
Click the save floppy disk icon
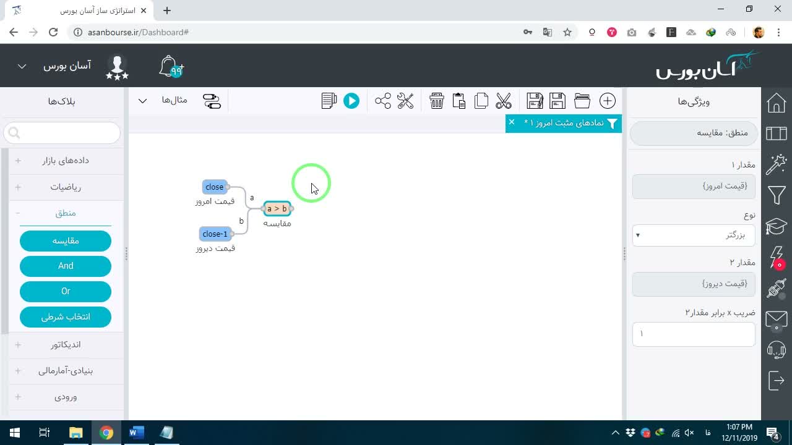click(557, 101)
